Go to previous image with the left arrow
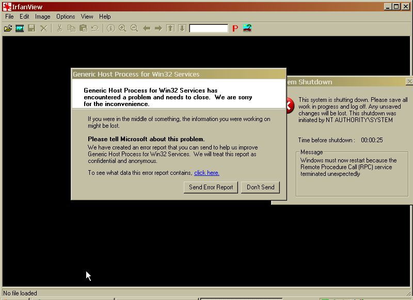The height and width of the screenshot is (300, 413). [x=146, y=28]
